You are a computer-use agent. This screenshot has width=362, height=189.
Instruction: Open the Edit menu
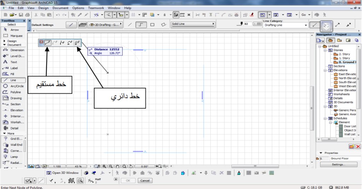pyautogui.click(x=21, y=8)
